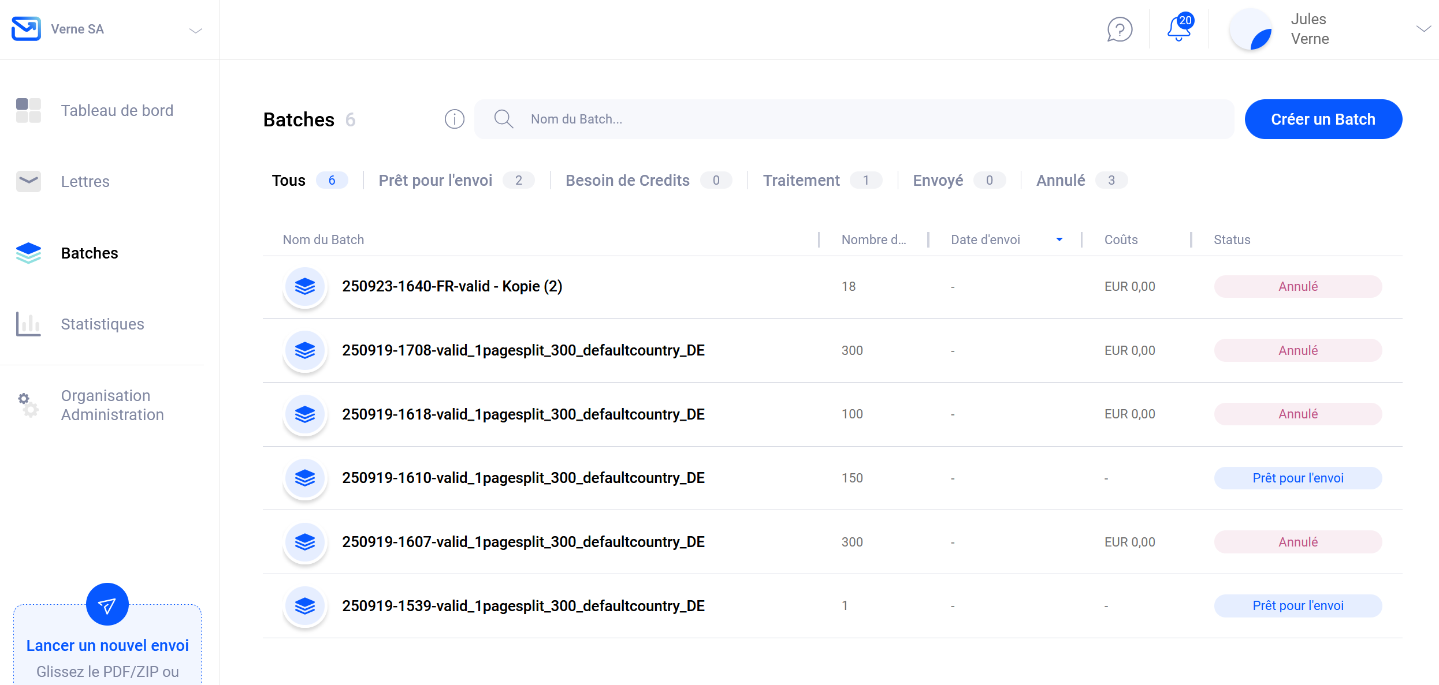The image size is (1439, 685).
Task: Open the Statistiques bar chart icon
Action: click(28, 324)
